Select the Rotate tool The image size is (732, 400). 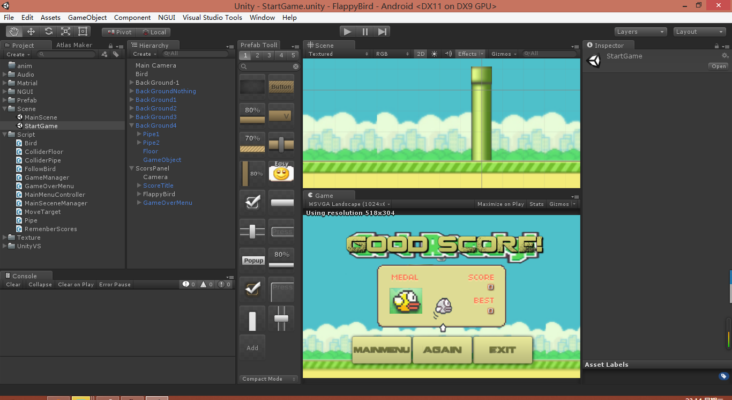click(x=48, y=32)
